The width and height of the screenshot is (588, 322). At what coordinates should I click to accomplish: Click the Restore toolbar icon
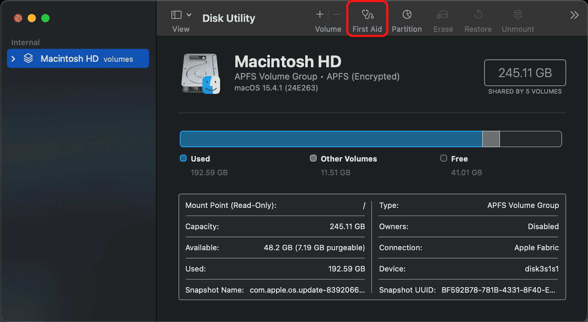[x=478, y=15]
